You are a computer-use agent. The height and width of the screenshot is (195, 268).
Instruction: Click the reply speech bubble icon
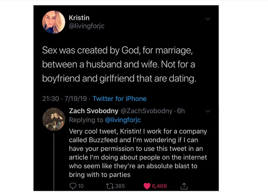point(73,186)
